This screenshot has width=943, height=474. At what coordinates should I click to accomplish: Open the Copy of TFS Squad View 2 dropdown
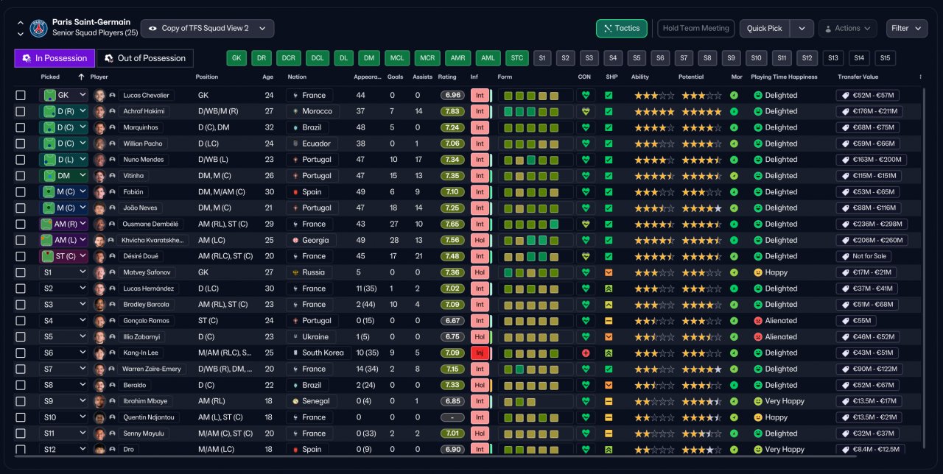coord(207,29)
